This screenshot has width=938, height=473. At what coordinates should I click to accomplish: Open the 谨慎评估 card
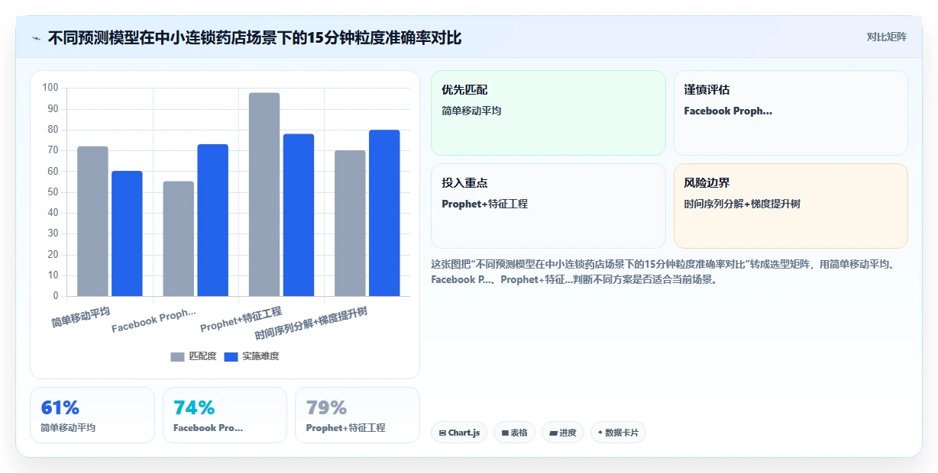[x=791, y=113]
